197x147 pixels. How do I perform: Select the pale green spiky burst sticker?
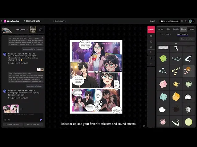point(189,84)
